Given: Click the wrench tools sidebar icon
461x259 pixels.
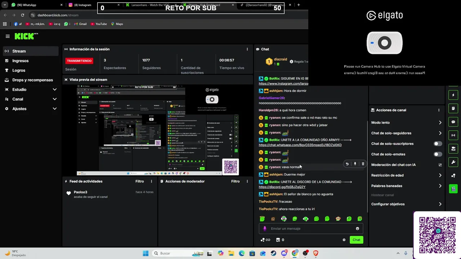Looking at the screenshot, I should coord(453,162).
